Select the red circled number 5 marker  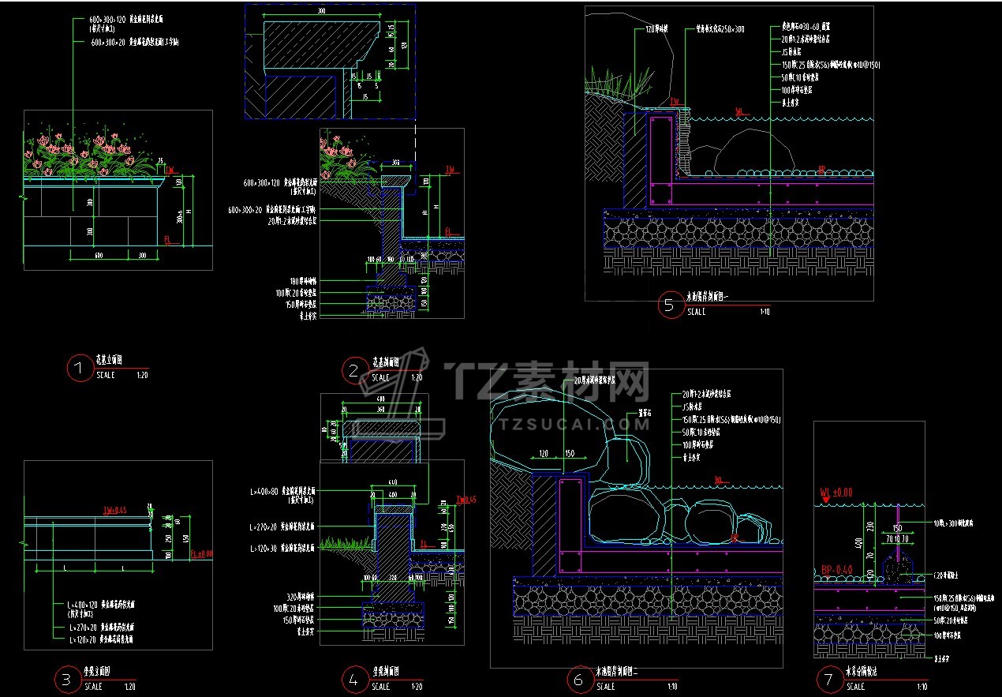click(x=670, y=305)
